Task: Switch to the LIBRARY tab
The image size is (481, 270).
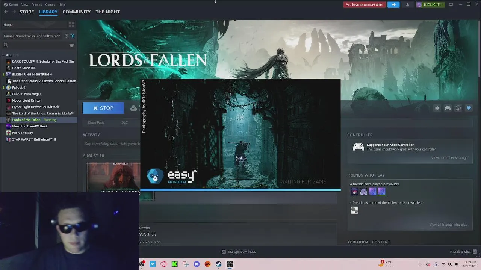Action: pyautogui.click(x=48, y=12)
